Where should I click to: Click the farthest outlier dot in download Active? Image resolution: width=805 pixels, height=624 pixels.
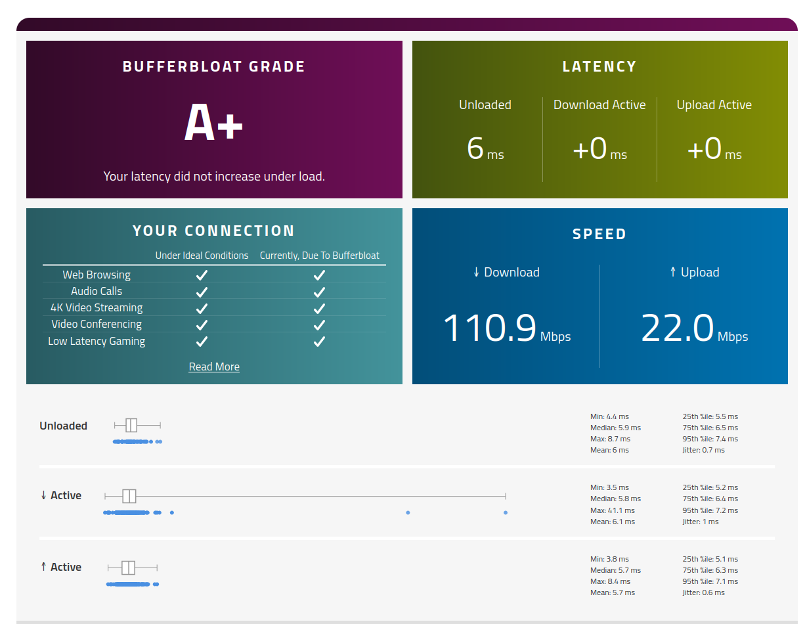click(506, 512)
